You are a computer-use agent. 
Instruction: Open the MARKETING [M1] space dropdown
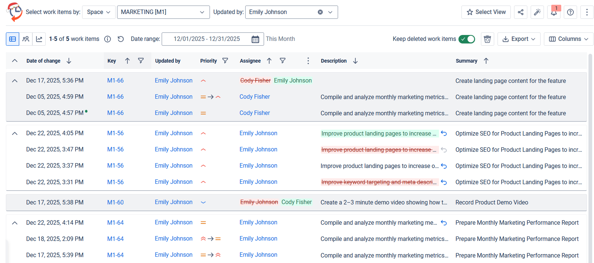click(x=163, y=12)
